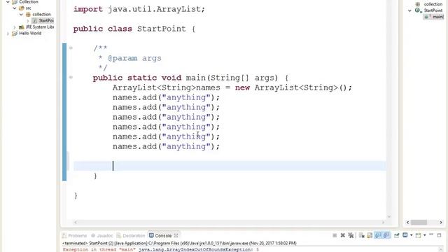Fold the Javadoc comment block in editor

tap(71, 48)
